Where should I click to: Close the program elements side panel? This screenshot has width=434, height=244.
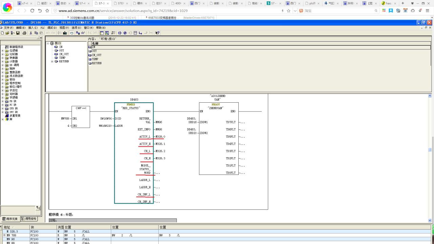[x=41, y=38]
